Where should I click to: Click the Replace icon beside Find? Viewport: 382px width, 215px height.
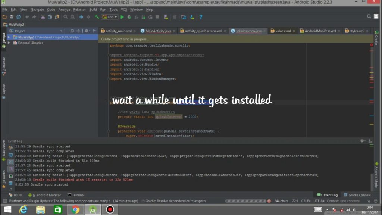coord(73,17)
